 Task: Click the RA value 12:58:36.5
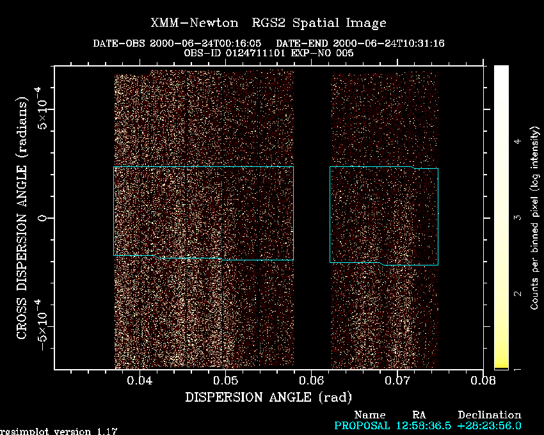pyautogui.click(x=420, y=425)
